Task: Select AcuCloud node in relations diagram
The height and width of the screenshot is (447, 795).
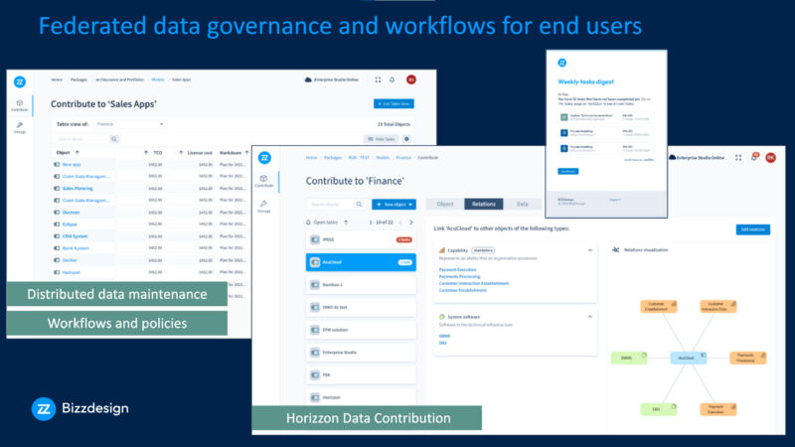Action: click(x=688, y=358)
